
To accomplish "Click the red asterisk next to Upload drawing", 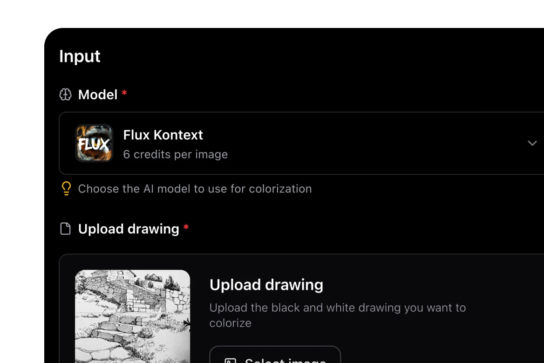I will tap(186, 228).
